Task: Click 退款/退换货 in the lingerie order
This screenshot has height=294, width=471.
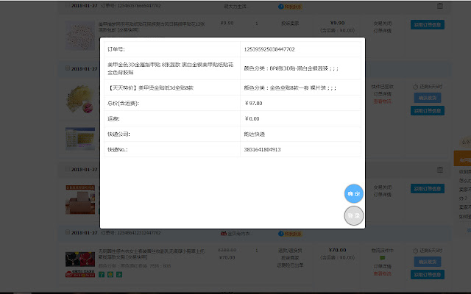Action: click(290, 251)
